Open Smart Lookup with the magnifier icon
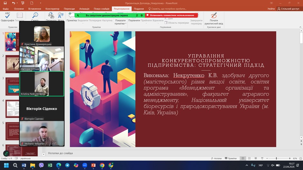This screenshot has width=303, height=170. tap(35, 17)
